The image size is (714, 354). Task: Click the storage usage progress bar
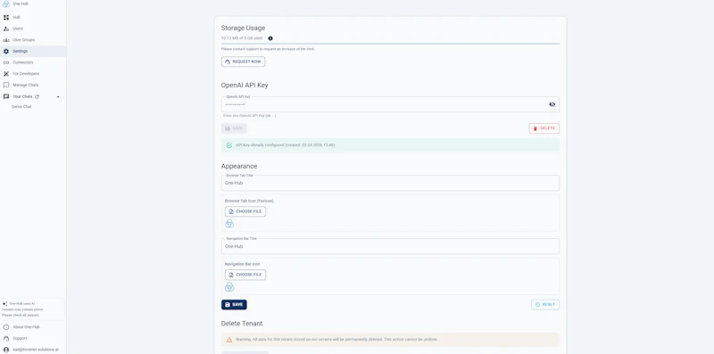pos(390,44)
